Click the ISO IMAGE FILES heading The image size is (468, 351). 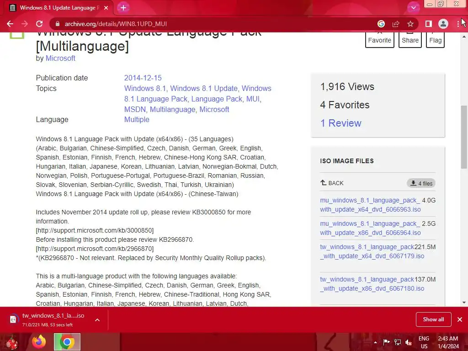(x=347, y=161)
